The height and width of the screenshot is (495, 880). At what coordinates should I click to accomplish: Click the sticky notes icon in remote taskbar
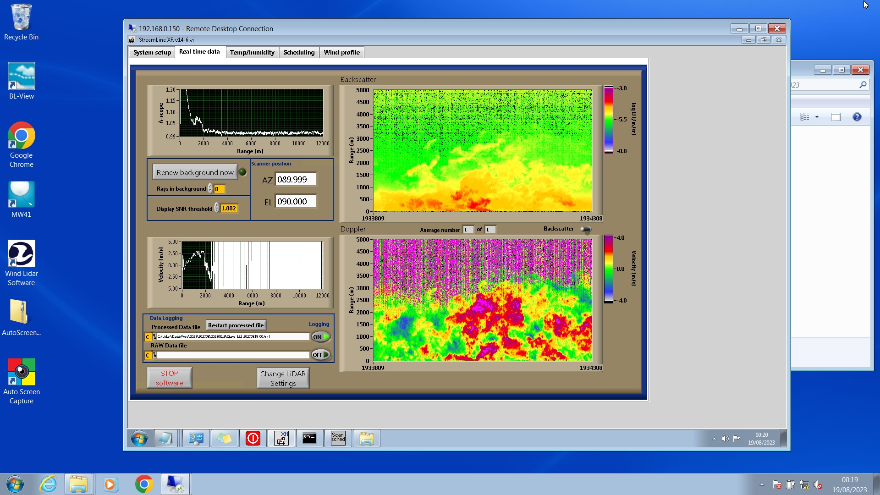point(224,438)
